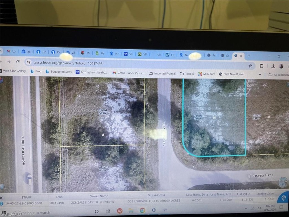Open Settings gear in the taskbar
Viewport: 289px width, 217px height.
(x=154, y=210)
